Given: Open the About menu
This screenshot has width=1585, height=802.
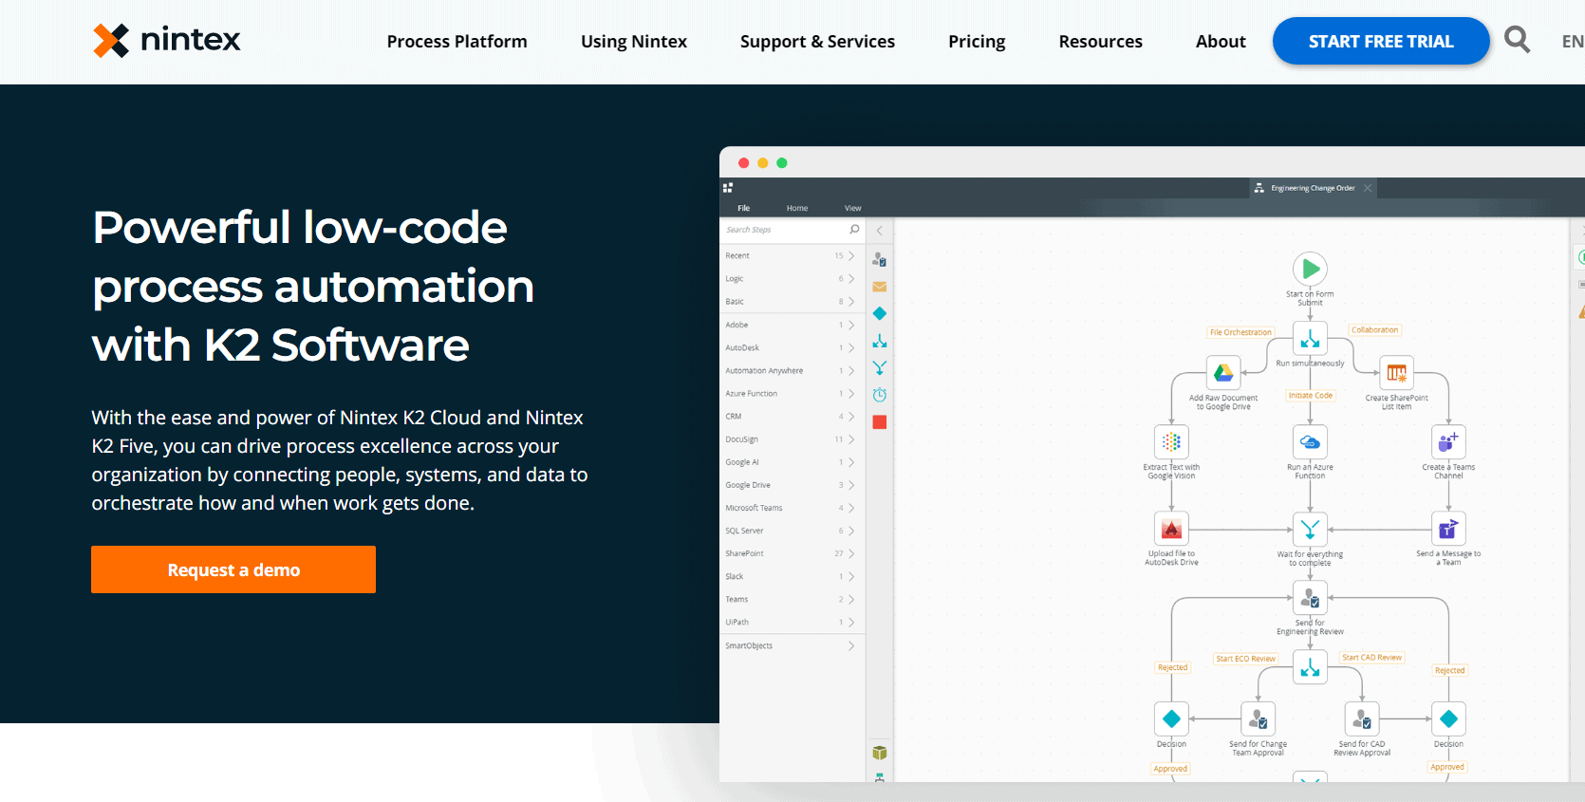Looking at the screenshot, I should (1221, 41).
